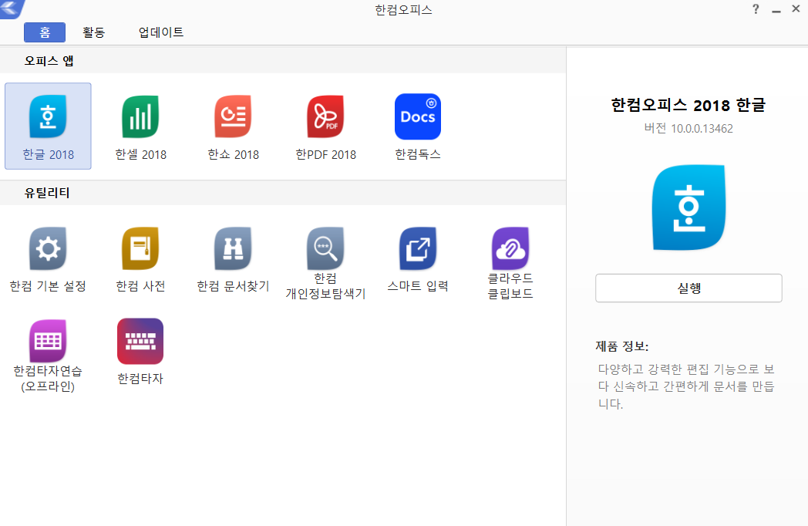The height and width of the screenshot is (526, 808).
Task: Open the 업데이트 tab
Action: pos(161,32)
